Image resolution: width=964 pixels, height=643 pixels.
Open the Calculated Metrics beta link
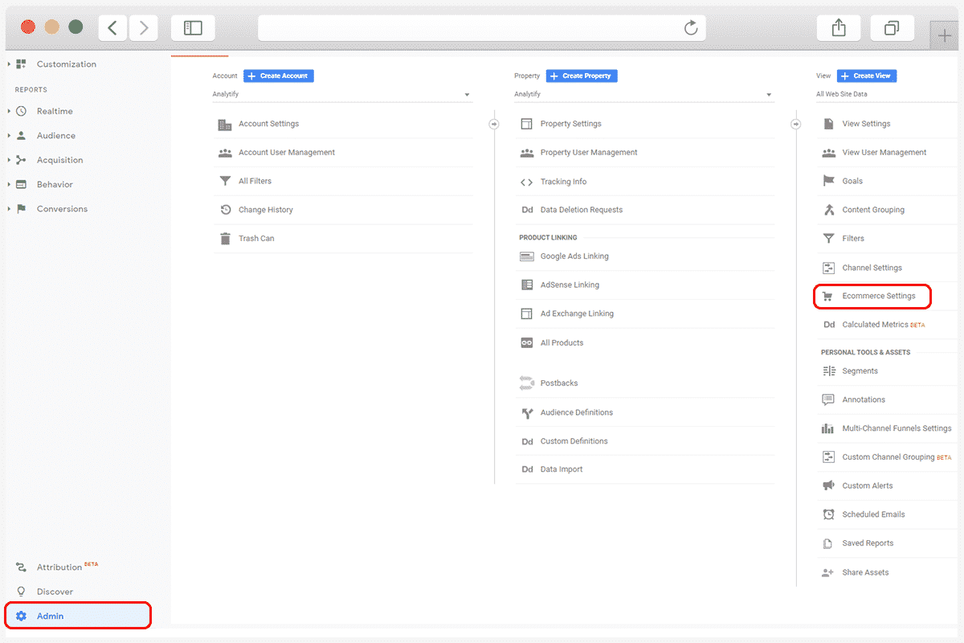pos(884,325)
